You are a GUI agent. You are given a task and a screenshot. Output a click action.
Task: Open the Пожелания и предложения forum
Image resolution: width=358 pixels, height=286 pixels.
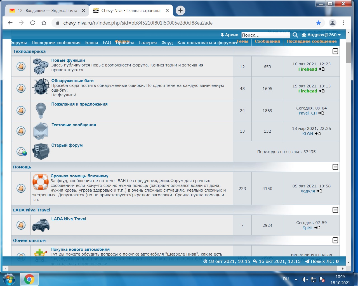[x=79, y=104]
